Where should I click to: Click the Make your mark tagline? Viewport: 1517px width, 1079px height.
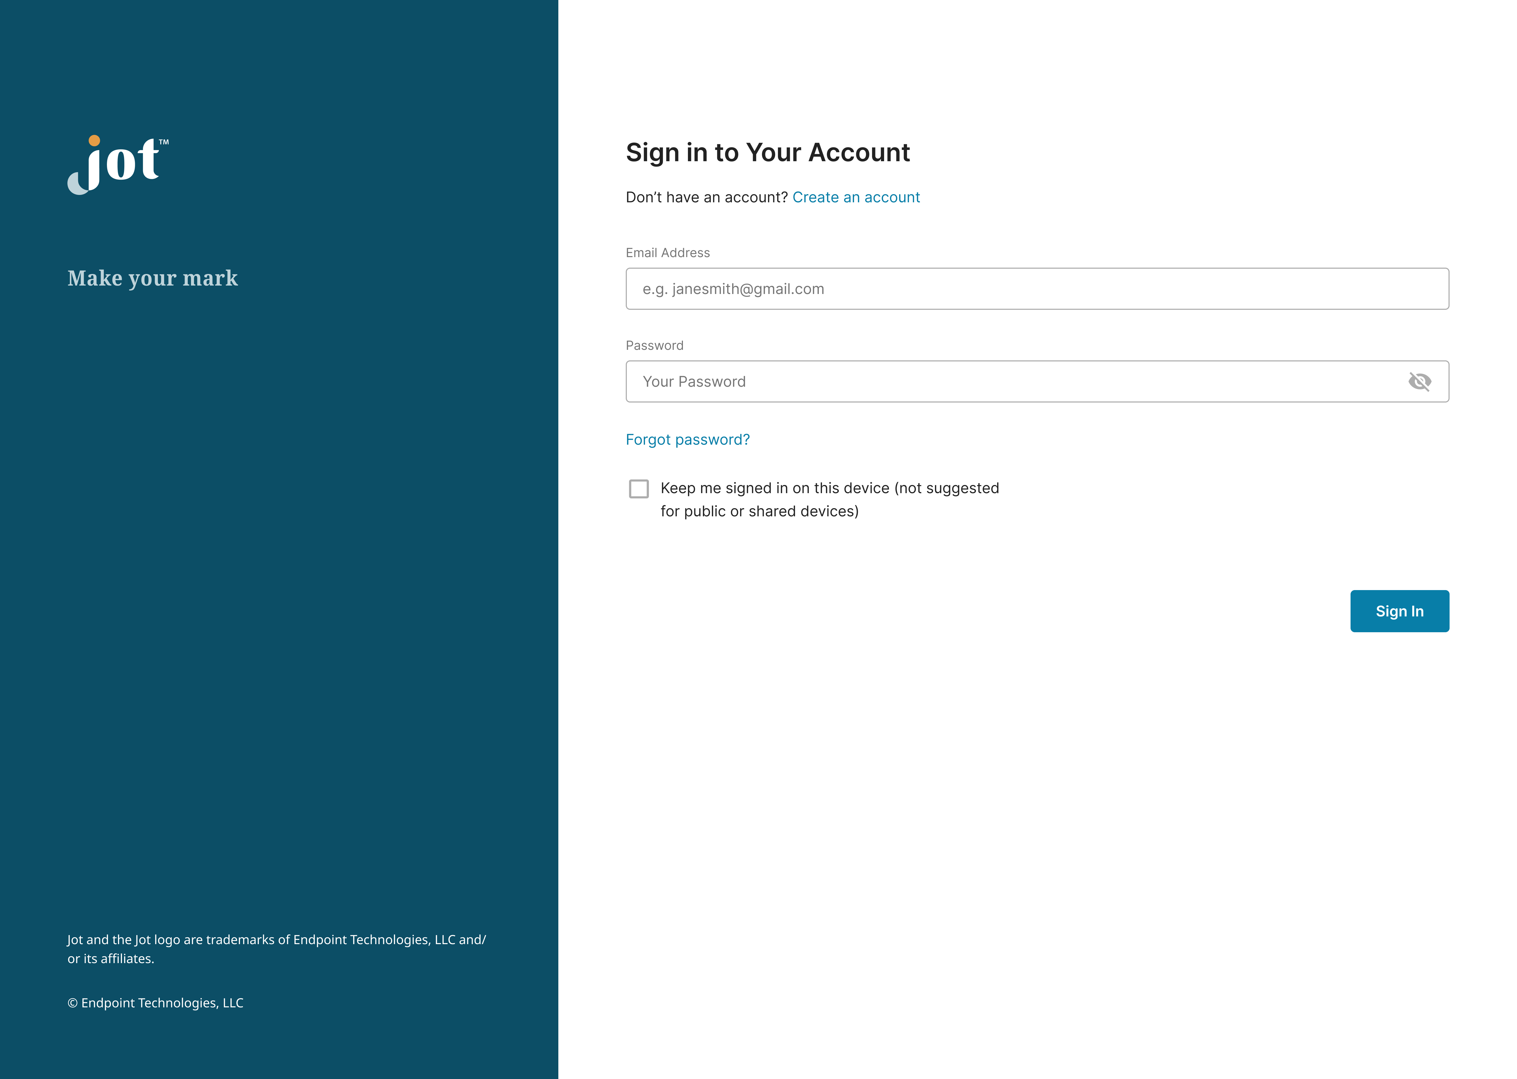click(x=152, y=278)
